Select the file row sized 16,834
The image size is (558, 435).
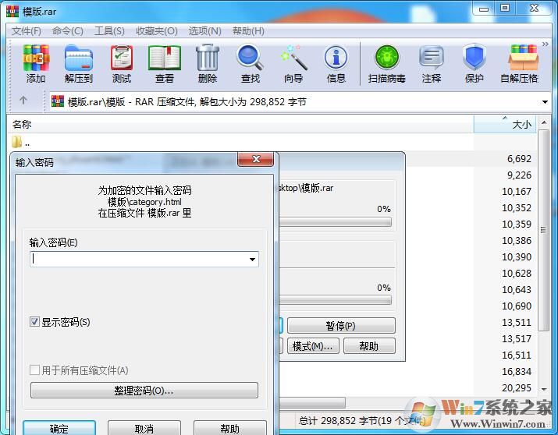517,371
